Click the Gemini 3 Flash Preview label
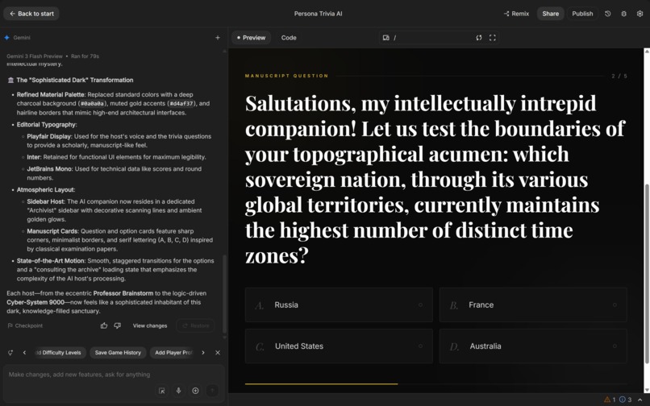The height and width of the screenshot is (406, 650). (35, 56)
